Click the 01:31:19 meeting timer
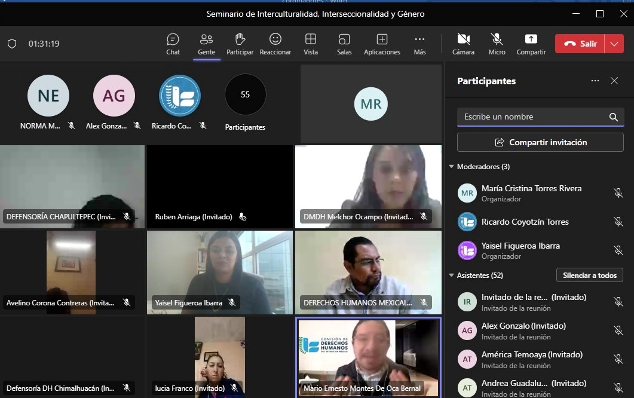The image size is (634, 398). 44,44
